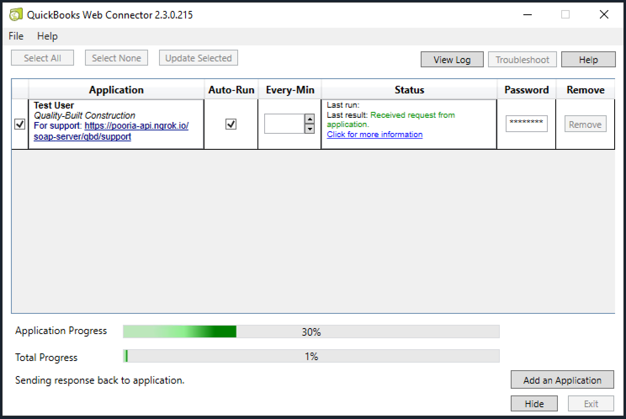Remove the Test User application
This screenshot has width=626, height=419.
(x=585, y=124)
